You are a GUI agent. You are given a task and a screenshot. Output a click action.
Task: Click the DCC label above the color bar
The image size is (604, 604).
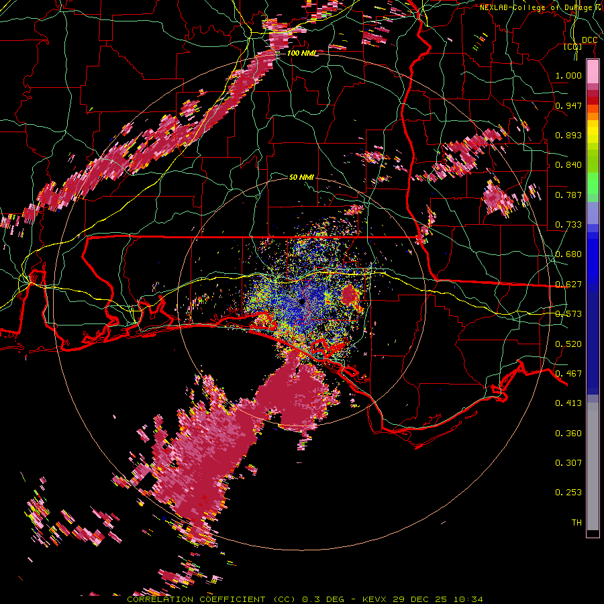tap(589, 40)
